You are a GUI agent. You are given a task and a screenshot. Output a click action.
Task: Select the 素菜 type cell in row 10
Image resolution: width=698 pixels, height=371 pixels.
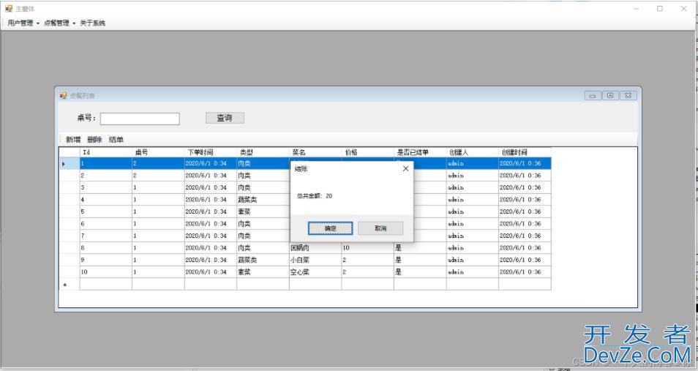(x=263, y=271)
